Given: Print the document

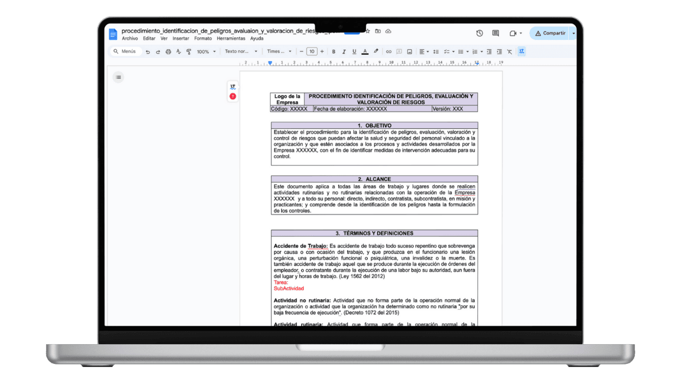Looking at the screenshot, I should pos(167,51).
